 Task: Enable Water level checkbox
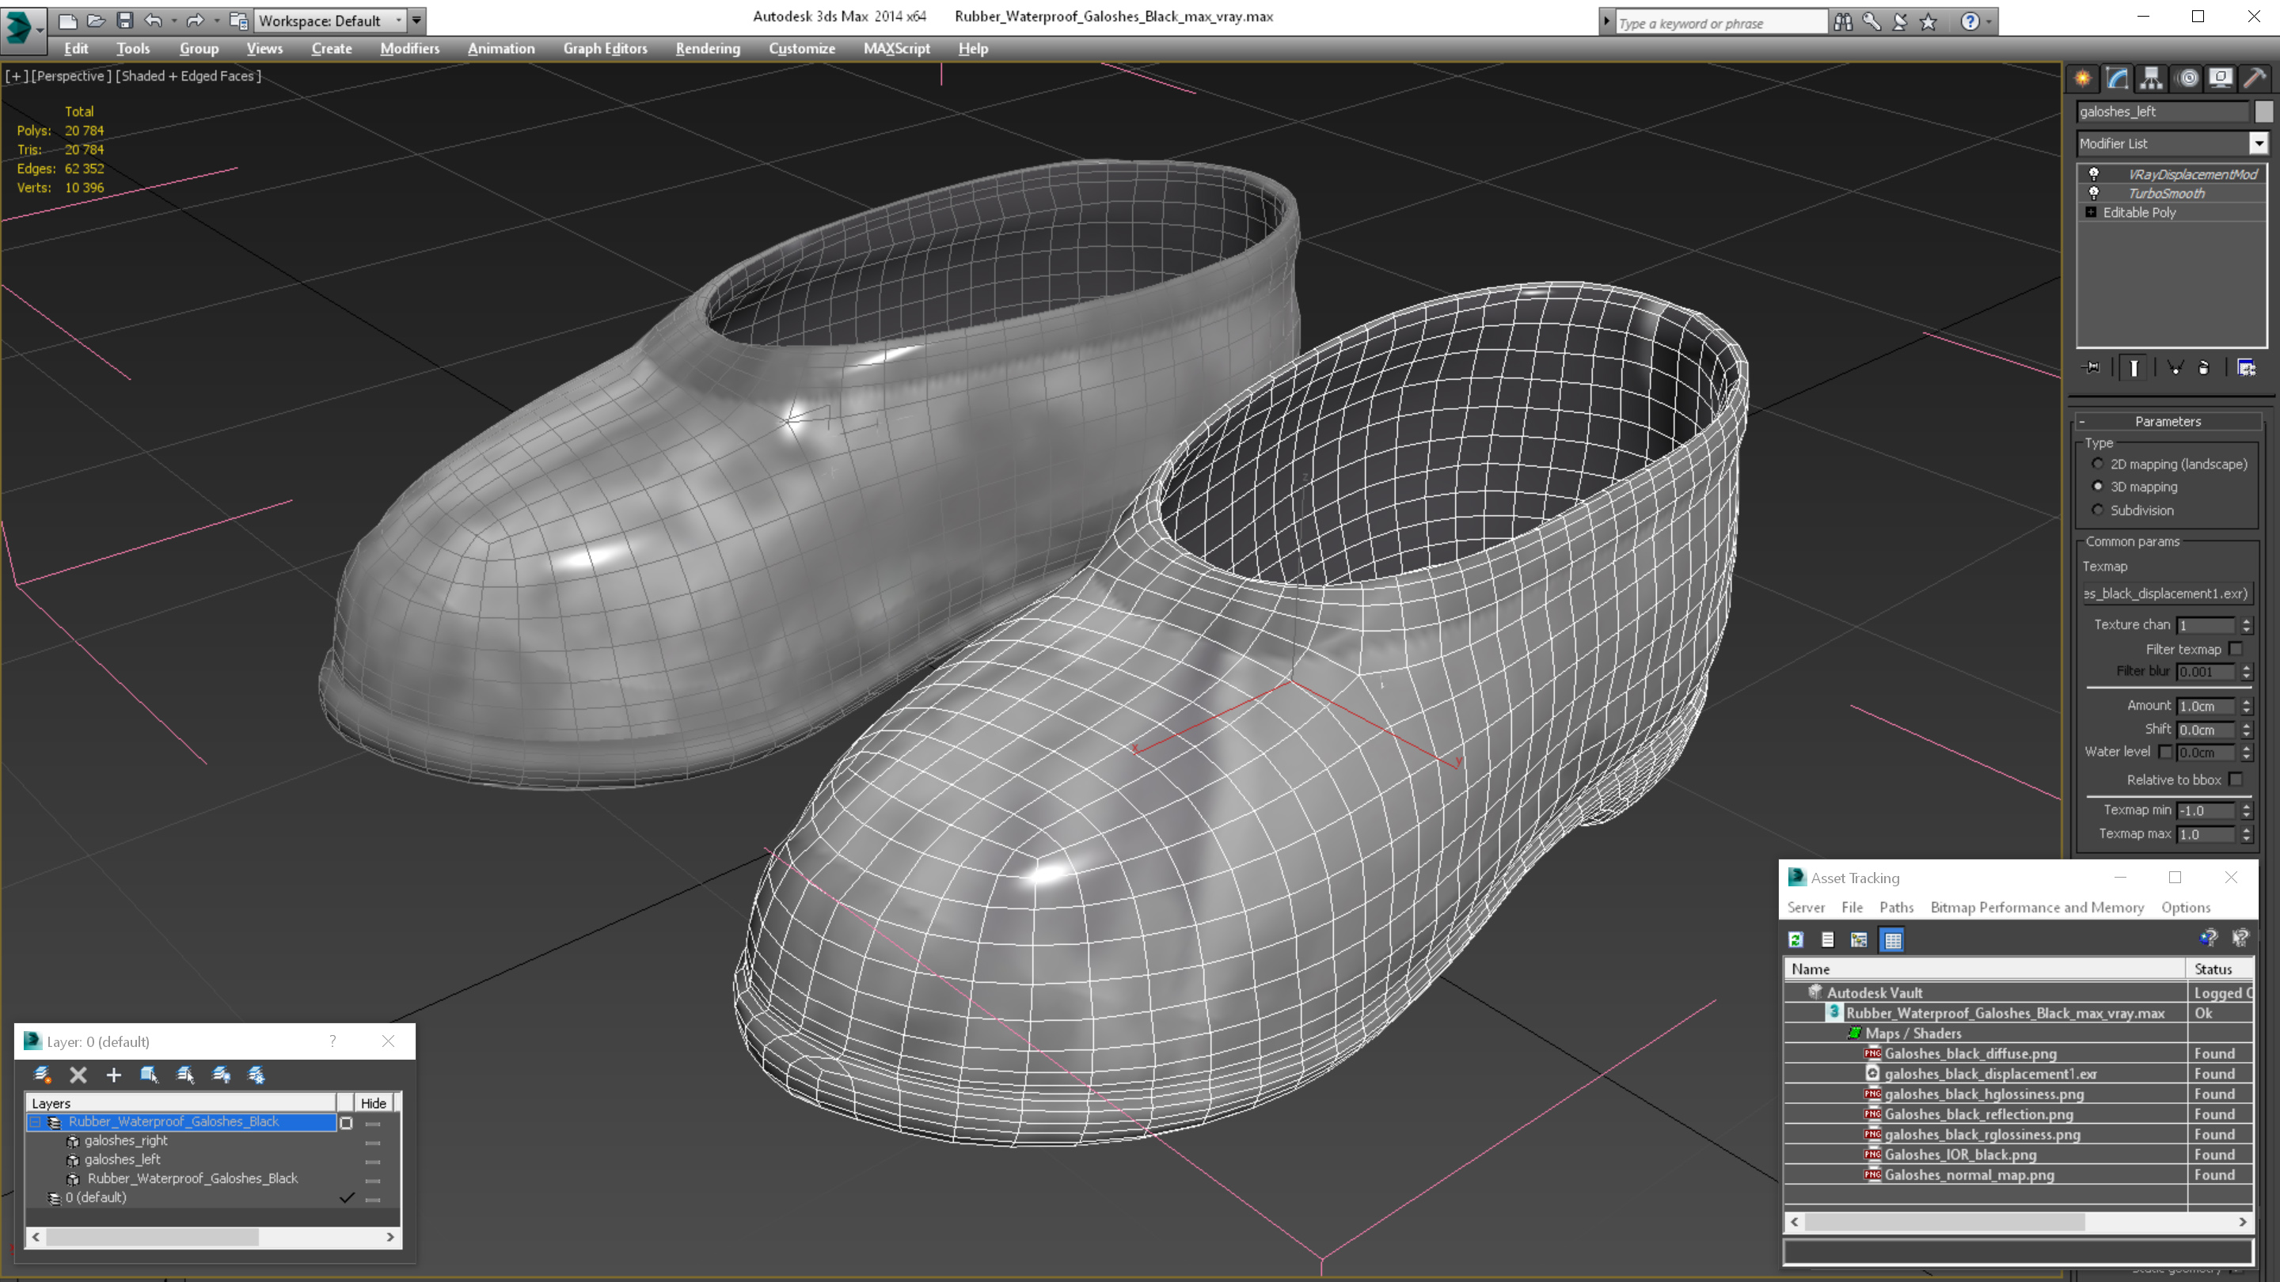2165,752
